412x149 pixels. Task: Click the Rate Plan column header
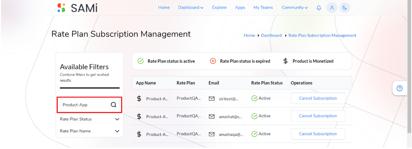point(186,83)
